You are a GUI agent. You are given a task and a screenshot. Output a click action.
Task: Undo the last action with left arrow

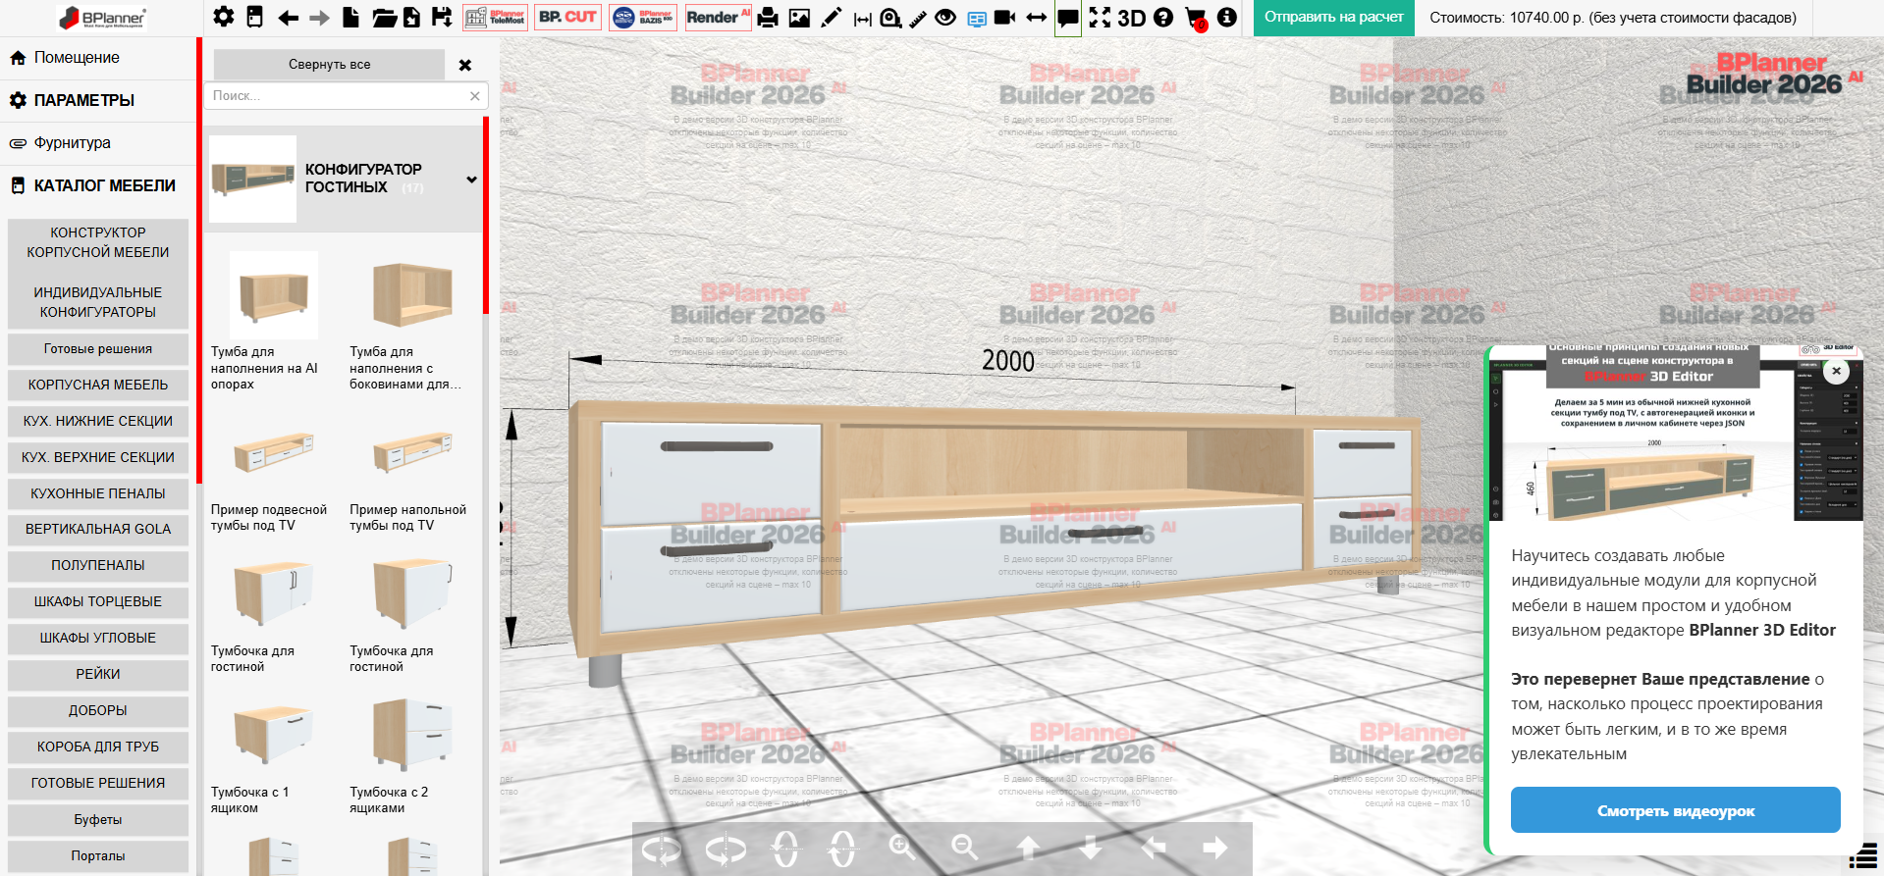288,18
